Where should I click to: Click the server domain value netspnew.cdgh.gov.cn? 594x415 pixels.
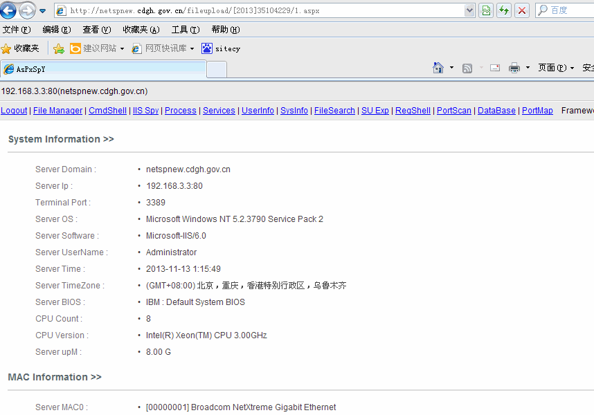[x=188, y=169]
